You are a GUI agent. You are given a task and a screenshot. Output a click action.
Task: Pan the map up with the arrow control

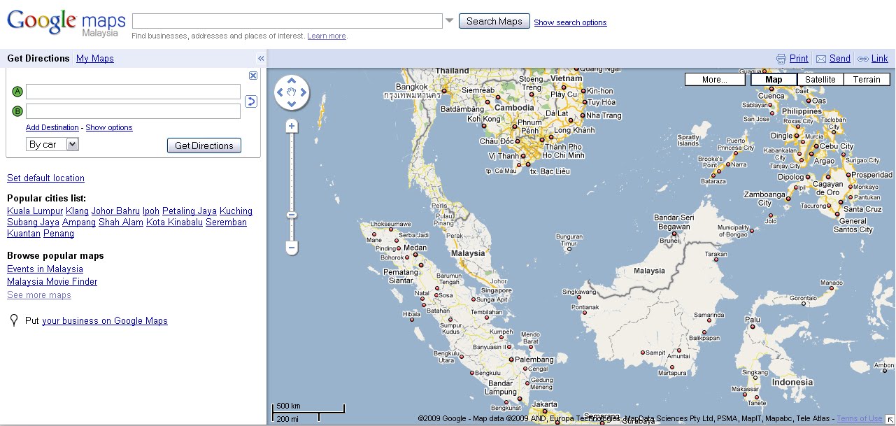[292, 80]
